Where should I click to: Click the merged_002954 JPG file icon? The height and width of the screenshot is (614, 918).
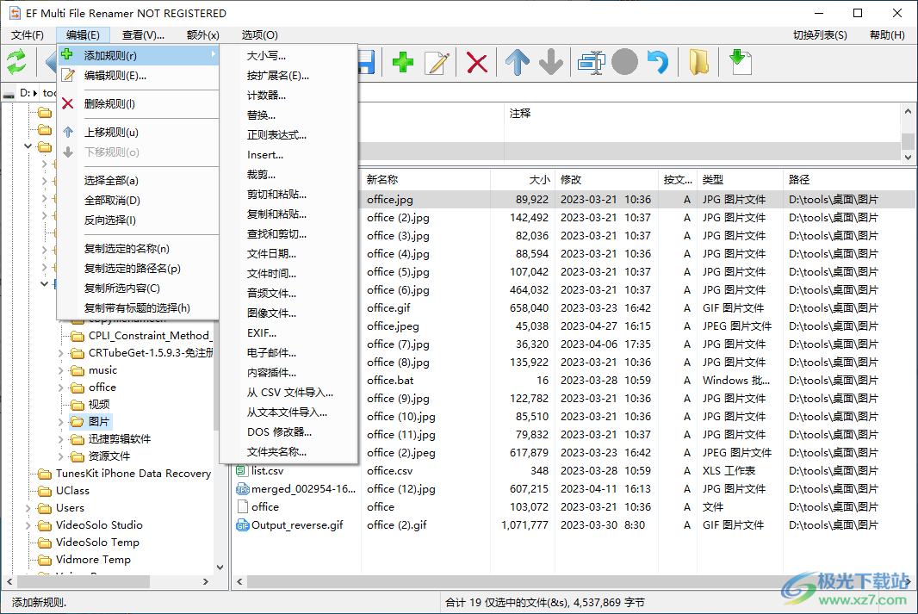point(242,489)
